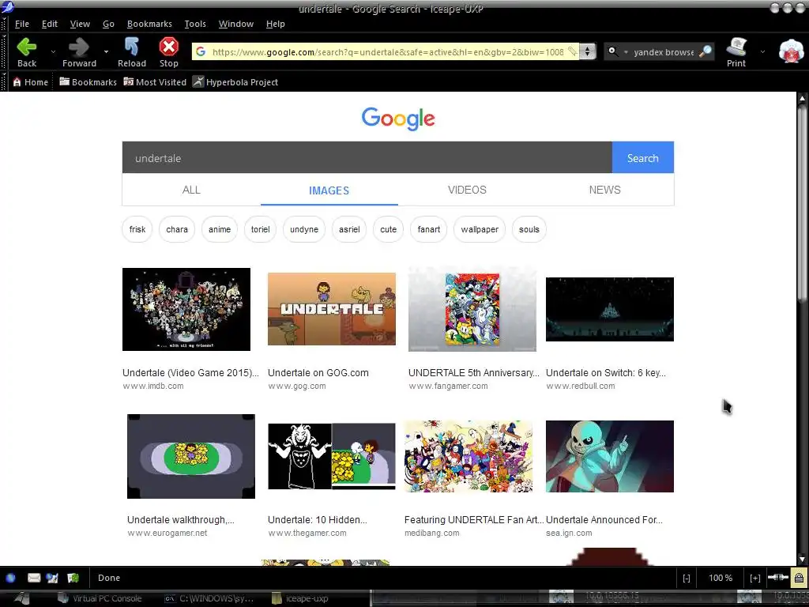Open Navigator from the status bar globe icon
The image size is (809, 607).
point(11,578)
